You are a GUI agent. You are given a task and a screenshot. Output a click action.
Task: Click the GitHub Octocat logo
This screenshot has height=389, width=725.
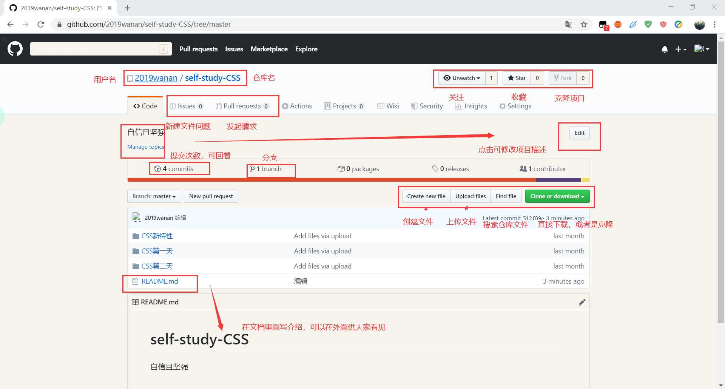[x=15, y=49]
